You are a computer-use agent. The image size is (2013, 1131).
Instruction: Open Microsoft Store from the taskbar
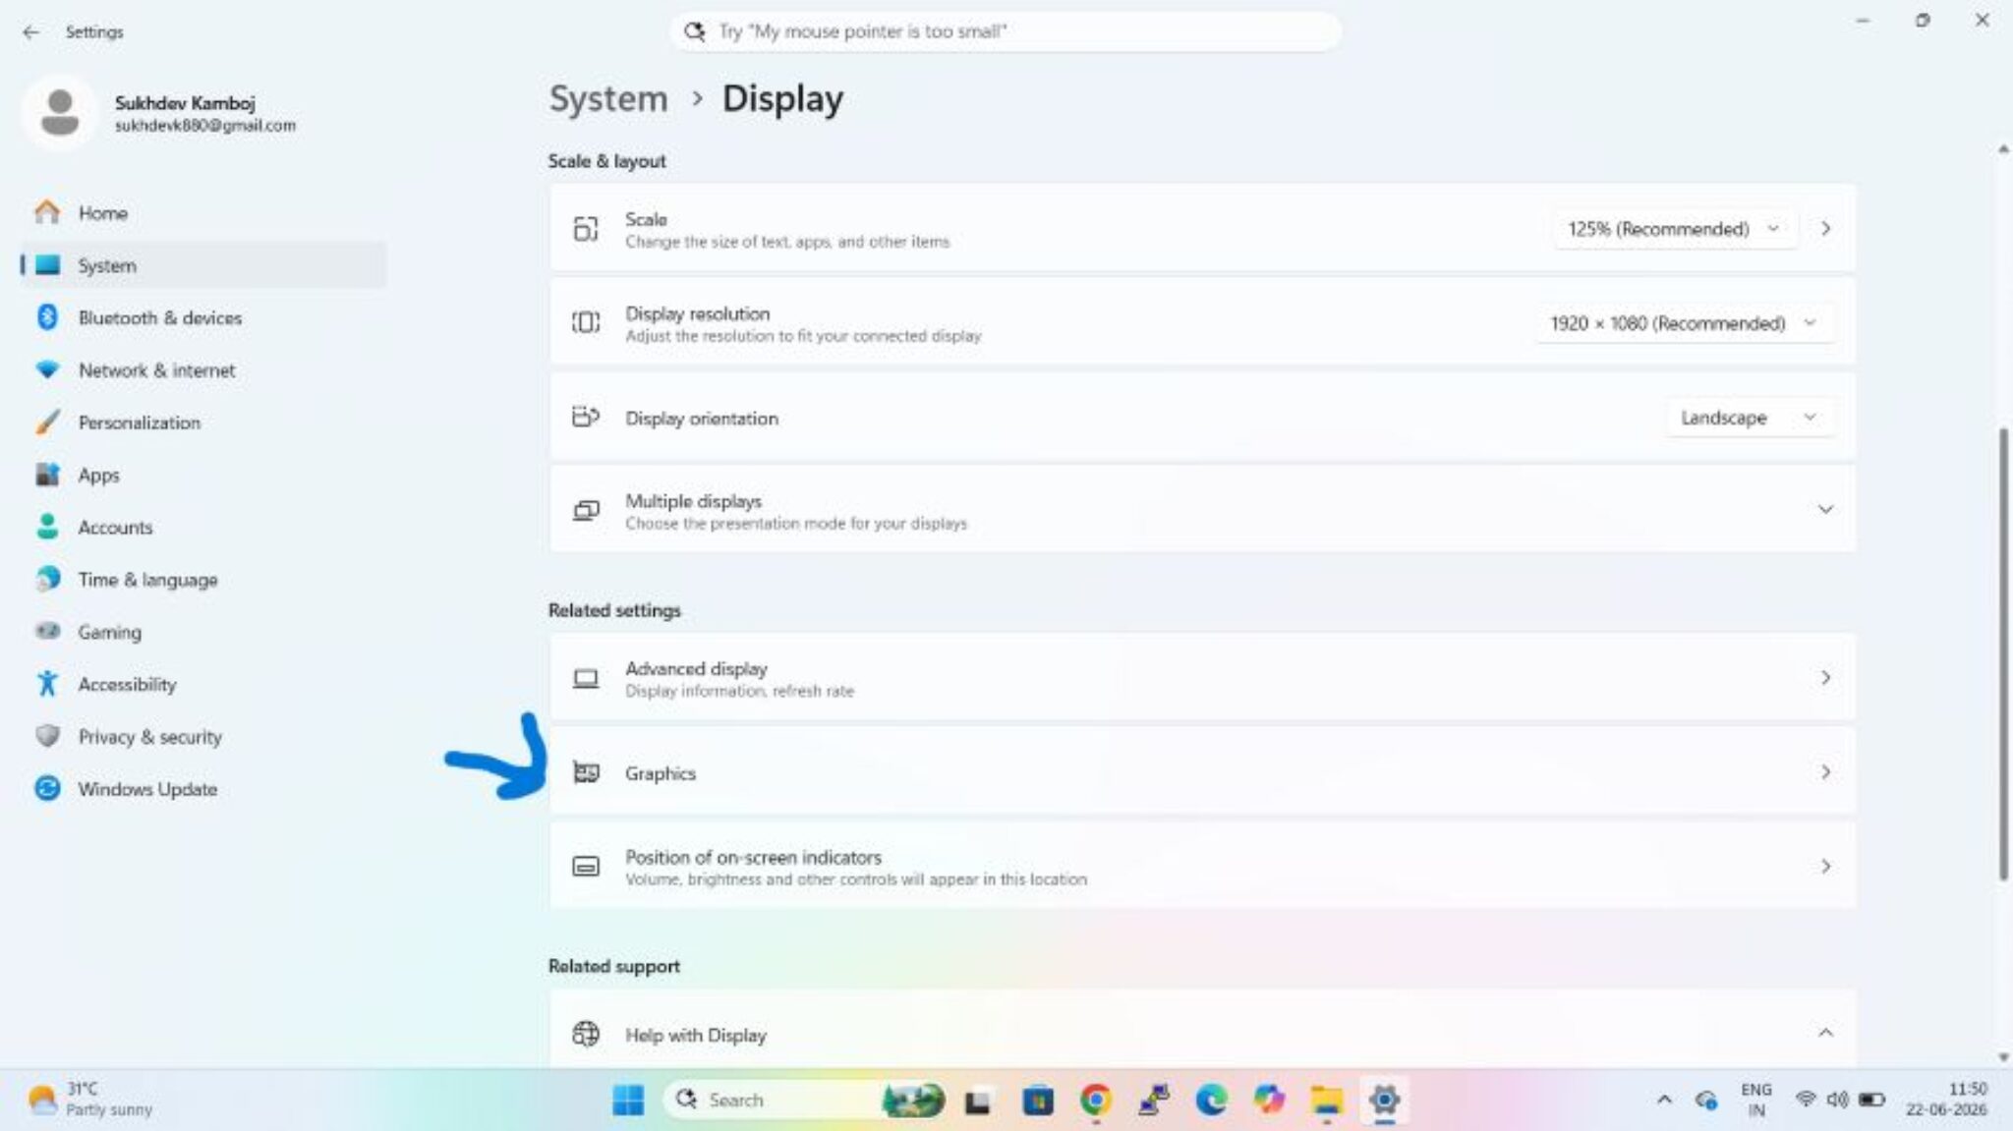pyautogui.click(x=1037, y=1100)
